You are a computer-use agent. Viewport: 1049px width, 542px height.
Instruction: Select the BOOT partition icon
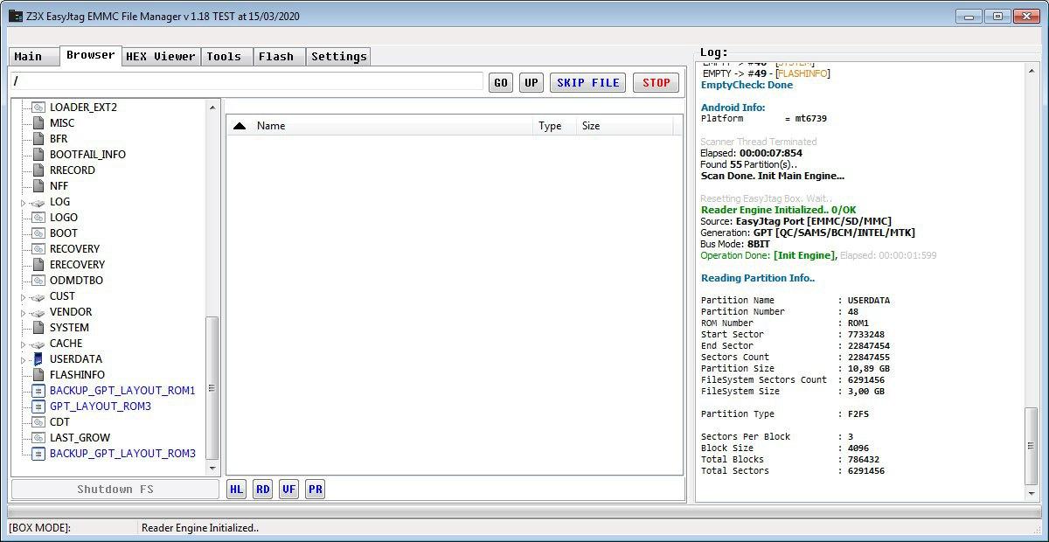tap(38, 233)
